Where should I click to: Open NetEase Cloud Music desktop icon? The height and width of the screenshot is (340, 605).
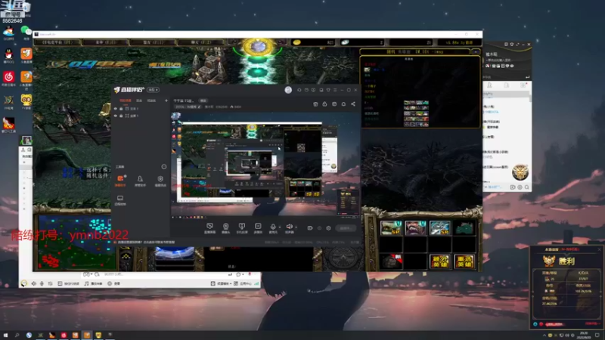click(8, 79)
